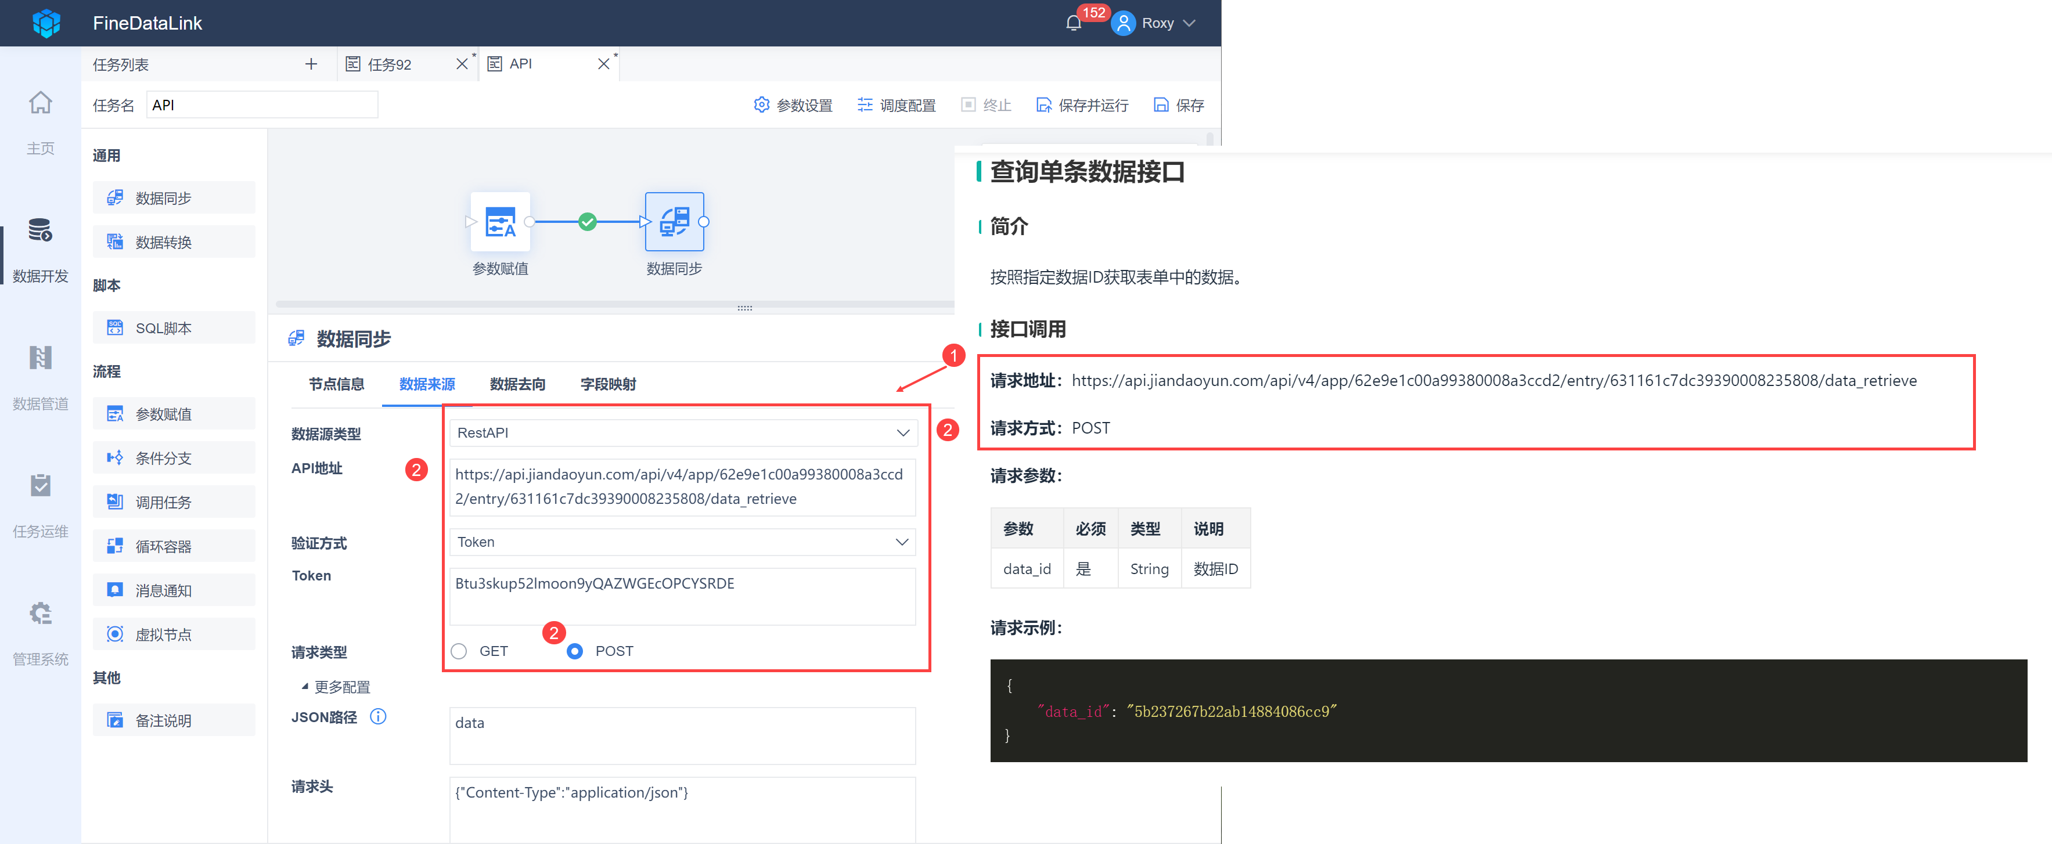Select the 参数赋值 node on canvas
Image resolution: width=2052 pixels, height=844 pixels.
tap(501, 222)
